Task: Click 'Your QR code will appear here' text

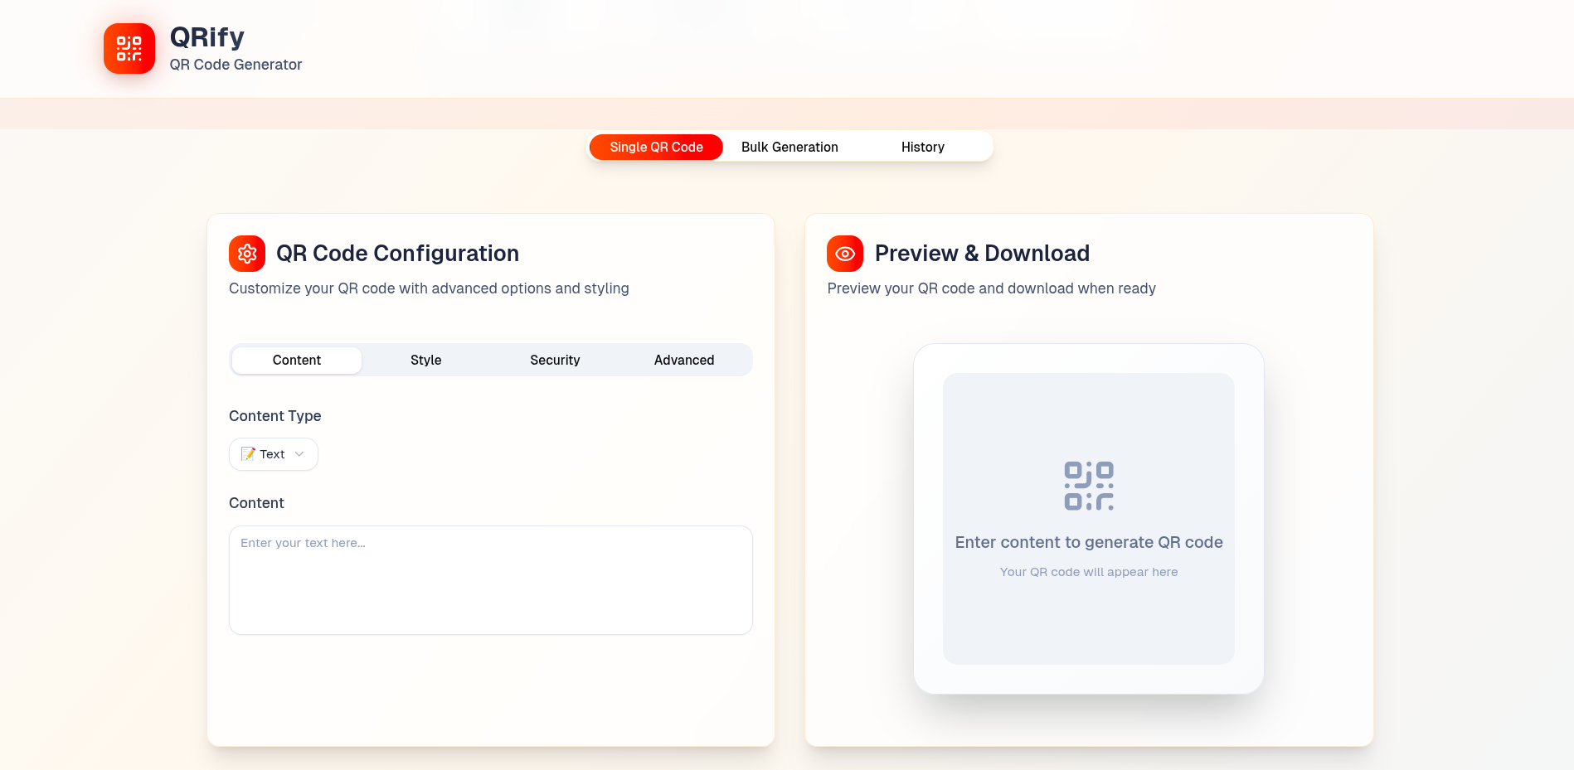Action: click(x=1089, y=572)
